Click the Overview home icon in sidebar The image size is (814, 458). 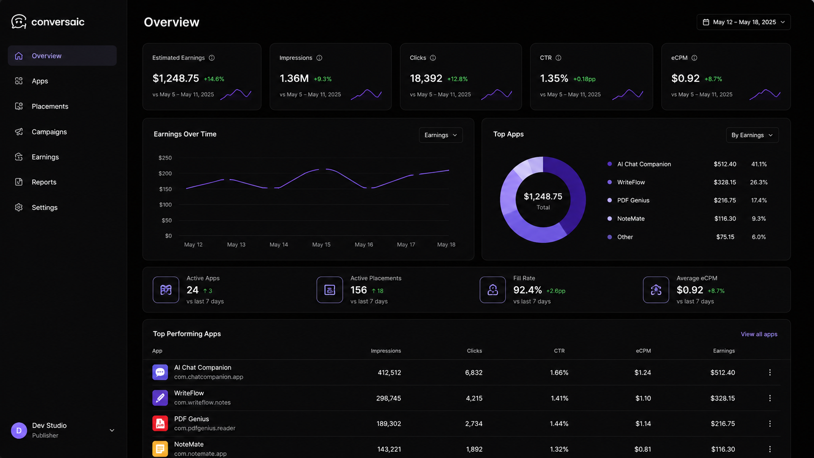tap(19, 56)
